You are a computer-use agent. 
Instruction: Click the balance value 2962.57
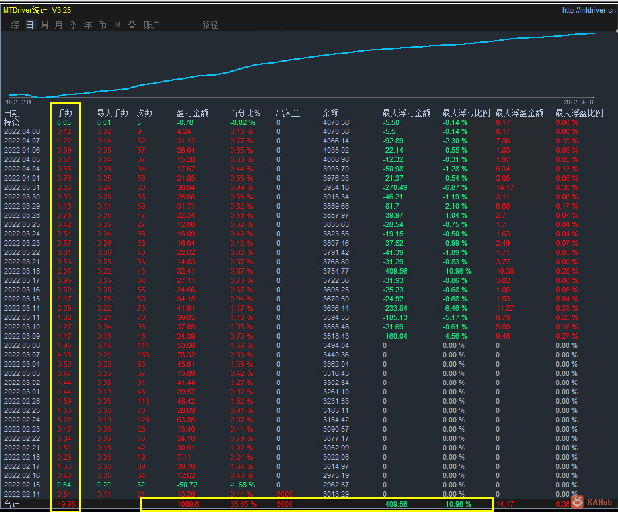336,485
